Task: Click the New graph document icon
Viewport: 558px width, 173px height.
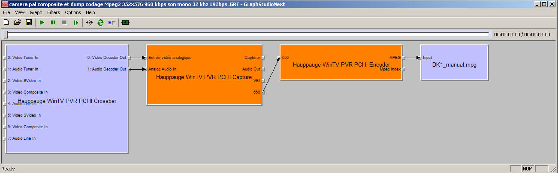Action: pyautogui.click(x=6, y=22)
